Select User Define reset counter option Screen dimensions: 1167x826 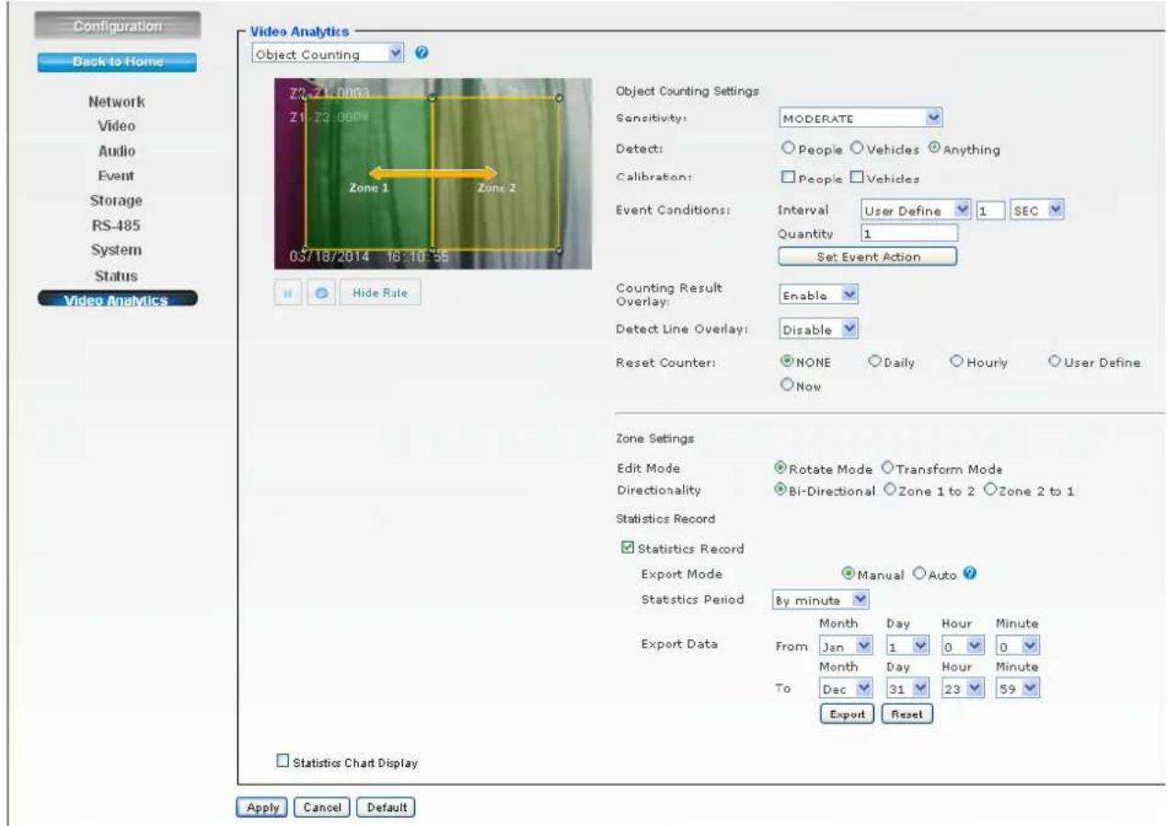(x=1055, y=362)
